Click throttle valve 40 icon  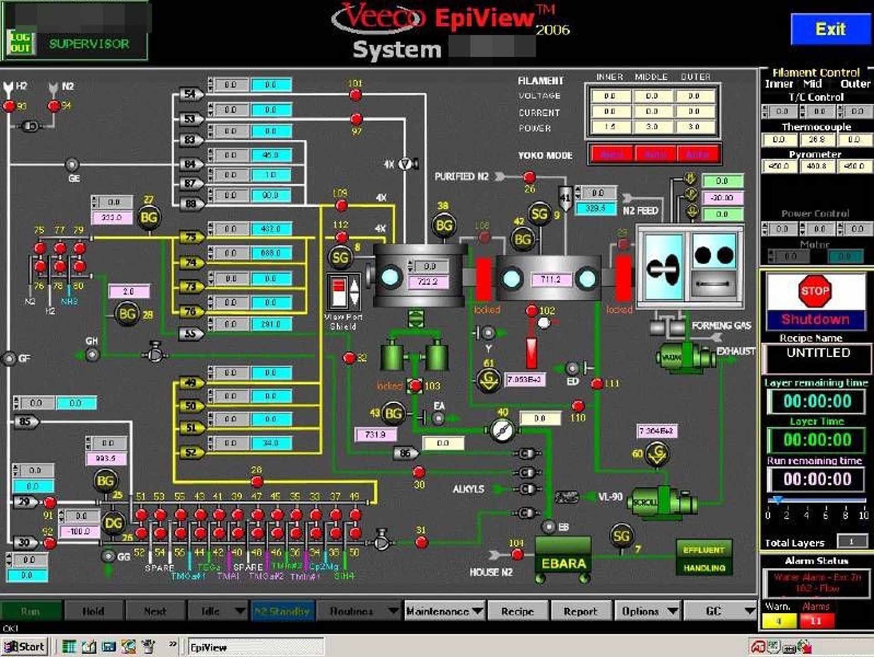click(x=503, y=430)
